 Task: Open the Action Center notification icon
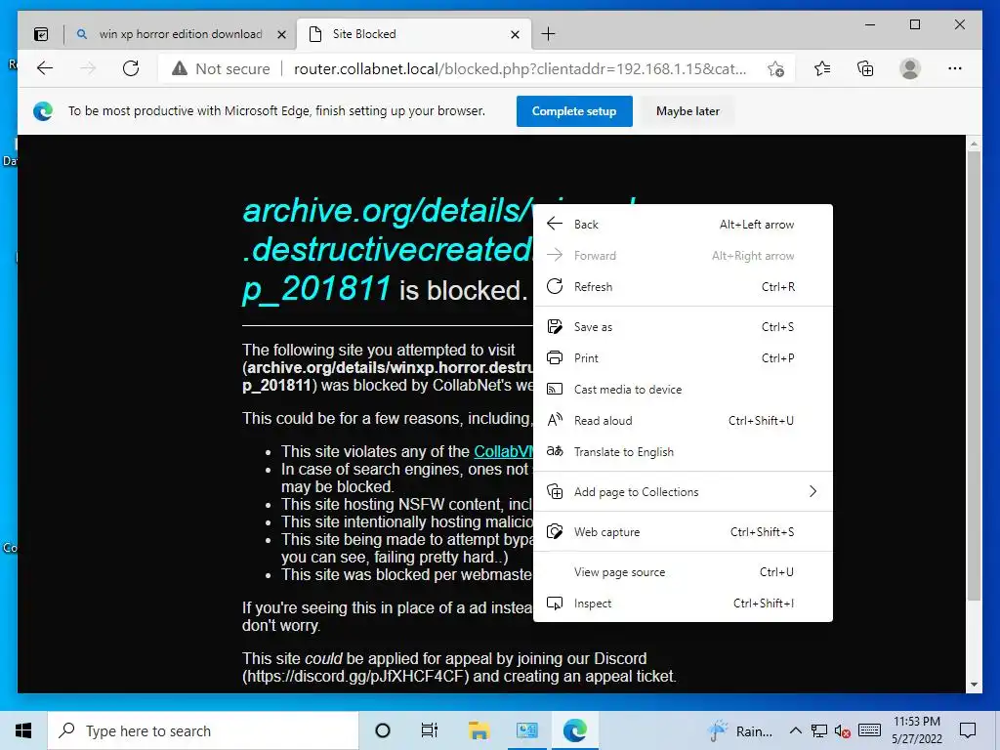(x=968, y=730)
